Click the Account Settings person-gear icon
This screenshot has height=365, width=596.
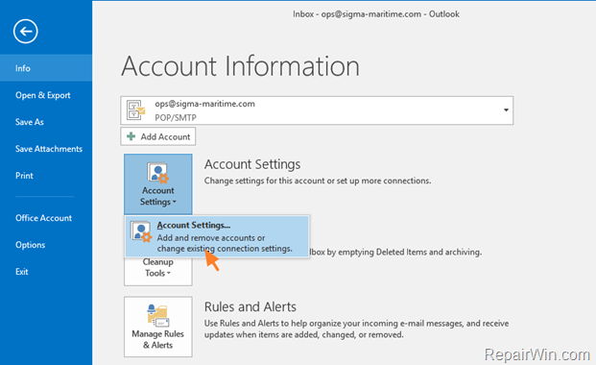pyautogui.click(x=157, y=173)
